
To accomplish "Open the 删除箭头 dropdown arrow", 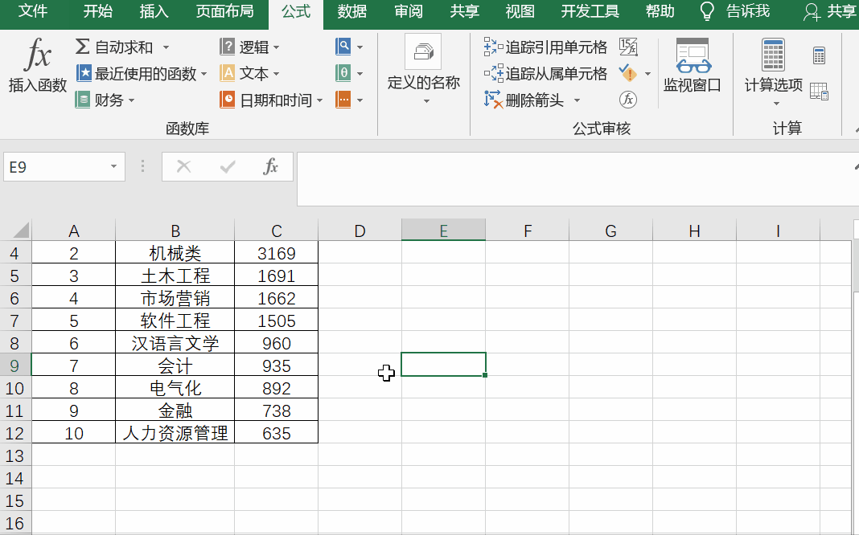I will click(577, 100).
